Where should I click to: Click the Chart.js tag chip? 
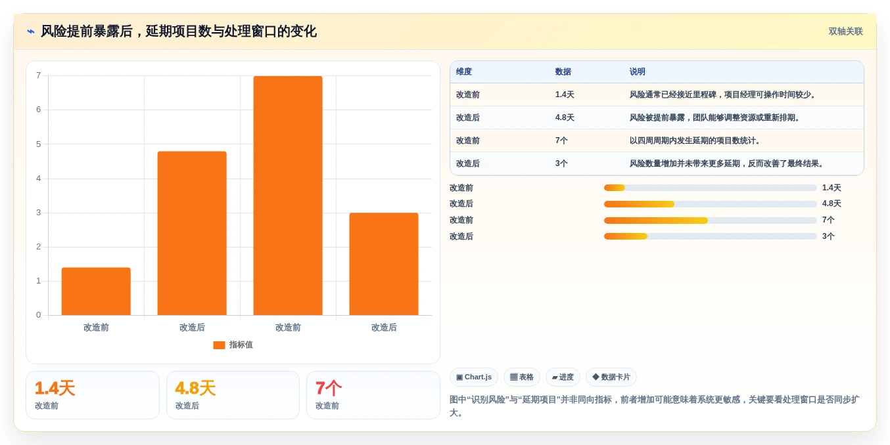(x=474, y=377)
